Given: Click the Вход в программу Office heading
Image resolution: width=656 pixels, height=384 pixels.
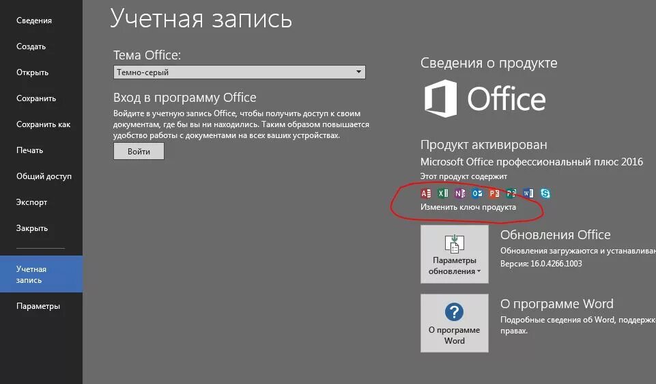Looking at the screenshot, I should point(184,98).
